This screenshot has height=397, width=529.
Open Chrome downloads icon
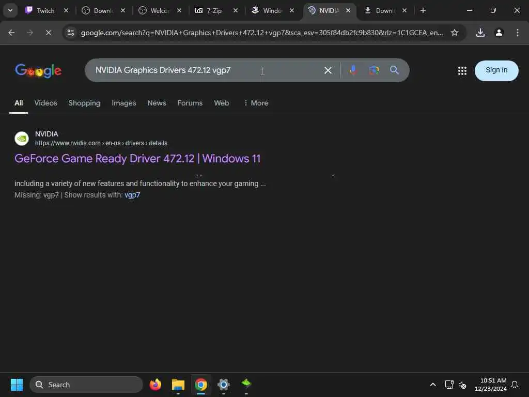[x=480, y=33]
